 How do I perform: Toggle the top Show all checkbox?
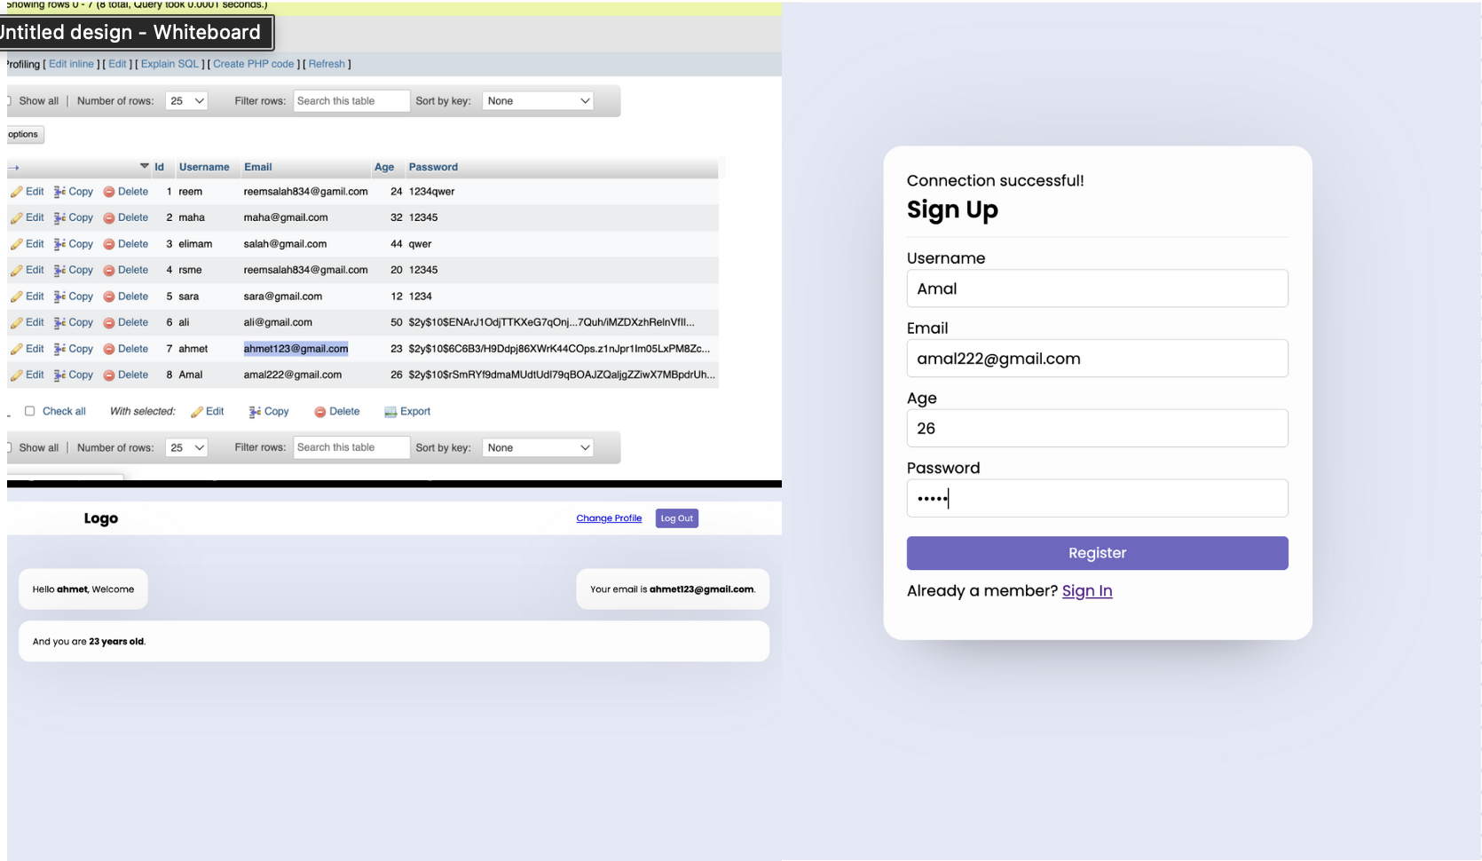point(9,101)
